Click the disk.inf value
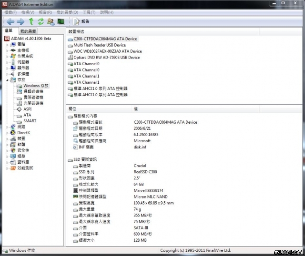This screenshot has height=256, width=305. coord(140,147)
